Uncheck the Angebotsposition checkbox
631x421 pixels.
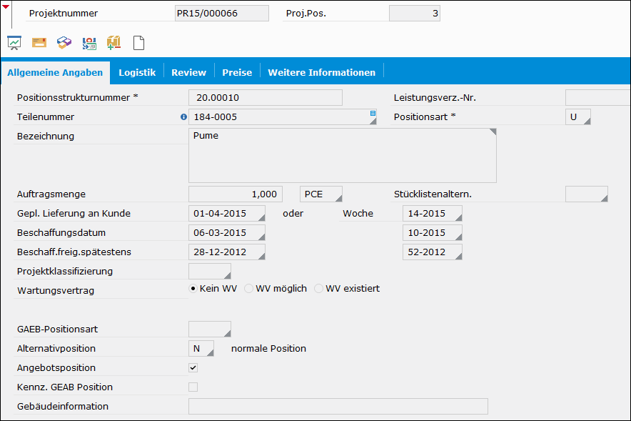[193, 368]
